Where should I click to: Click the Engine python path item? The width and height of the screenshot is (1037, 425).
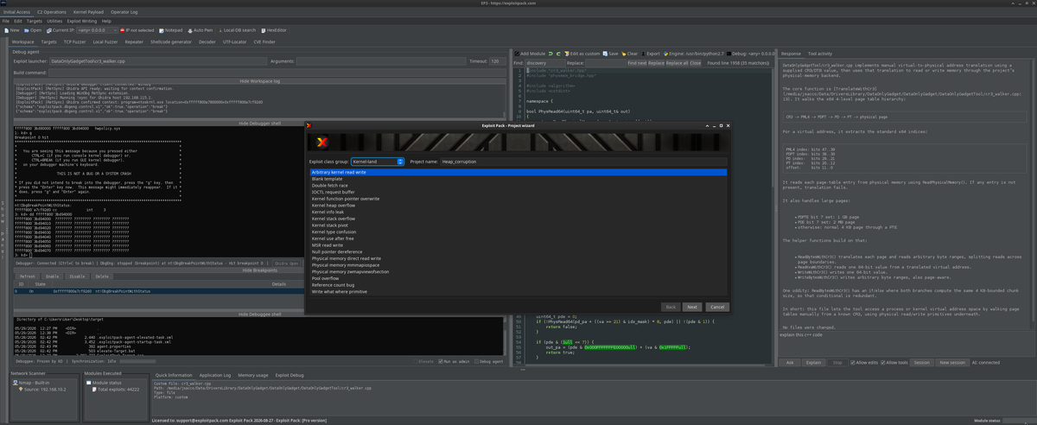(x=694, y=54)
